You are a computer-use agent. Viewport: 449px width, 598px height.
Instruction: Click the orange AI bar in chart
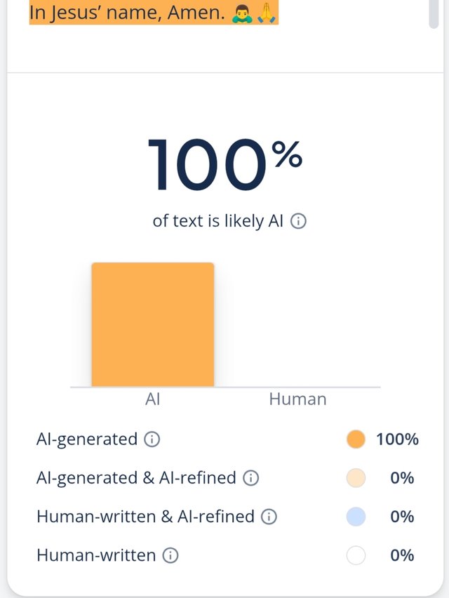(x=153, y=324)
